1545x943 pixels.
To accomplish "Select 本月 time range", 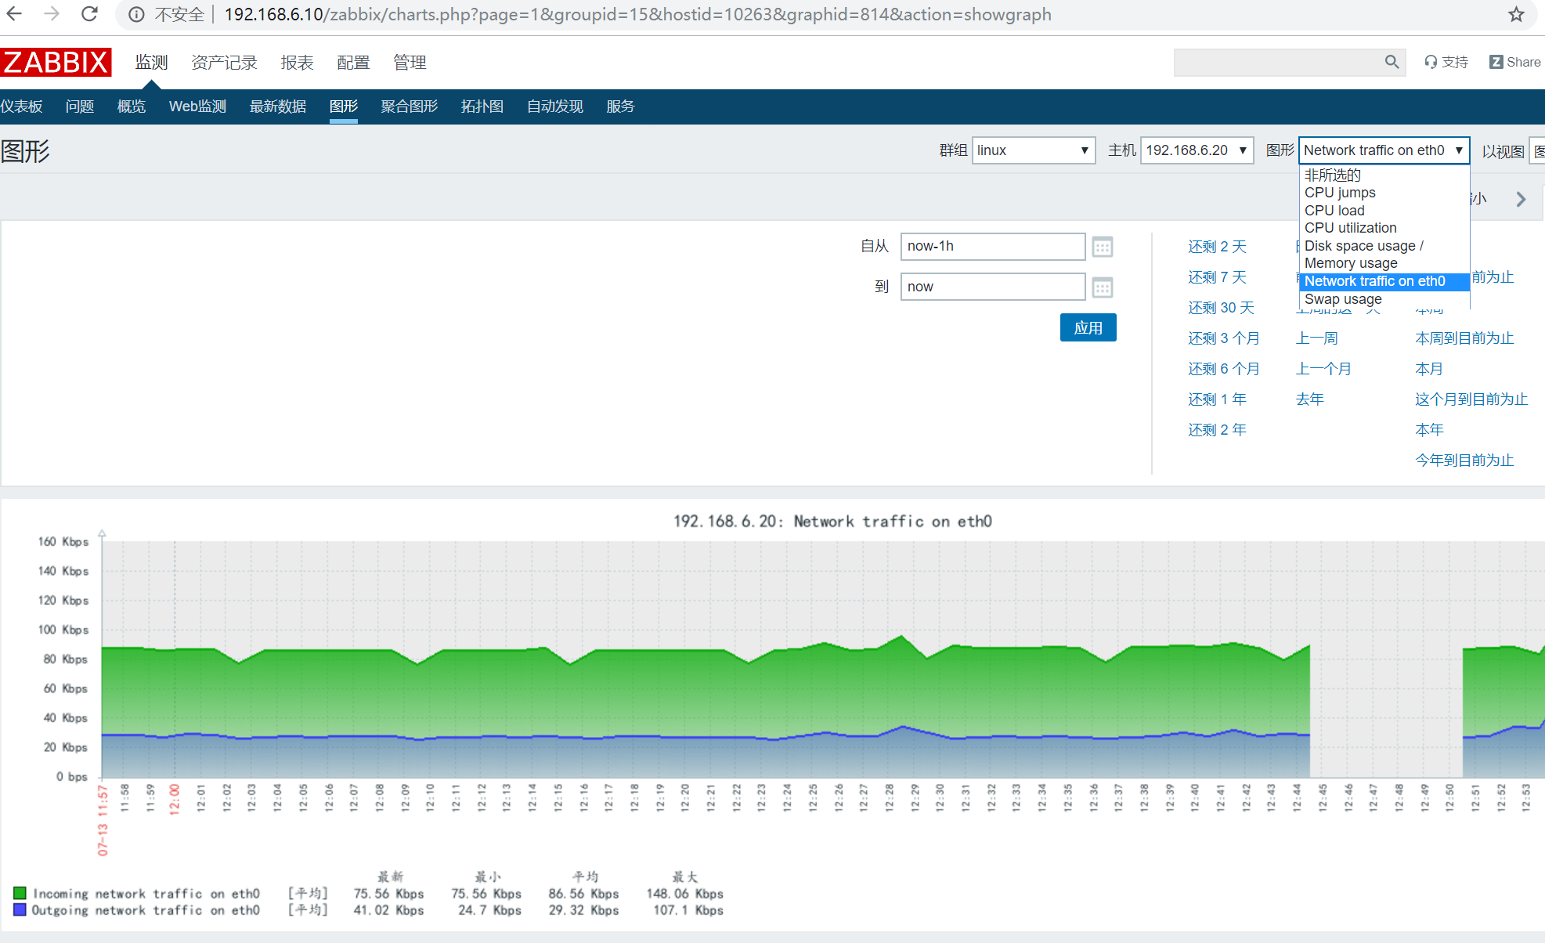I will 1429,369.
